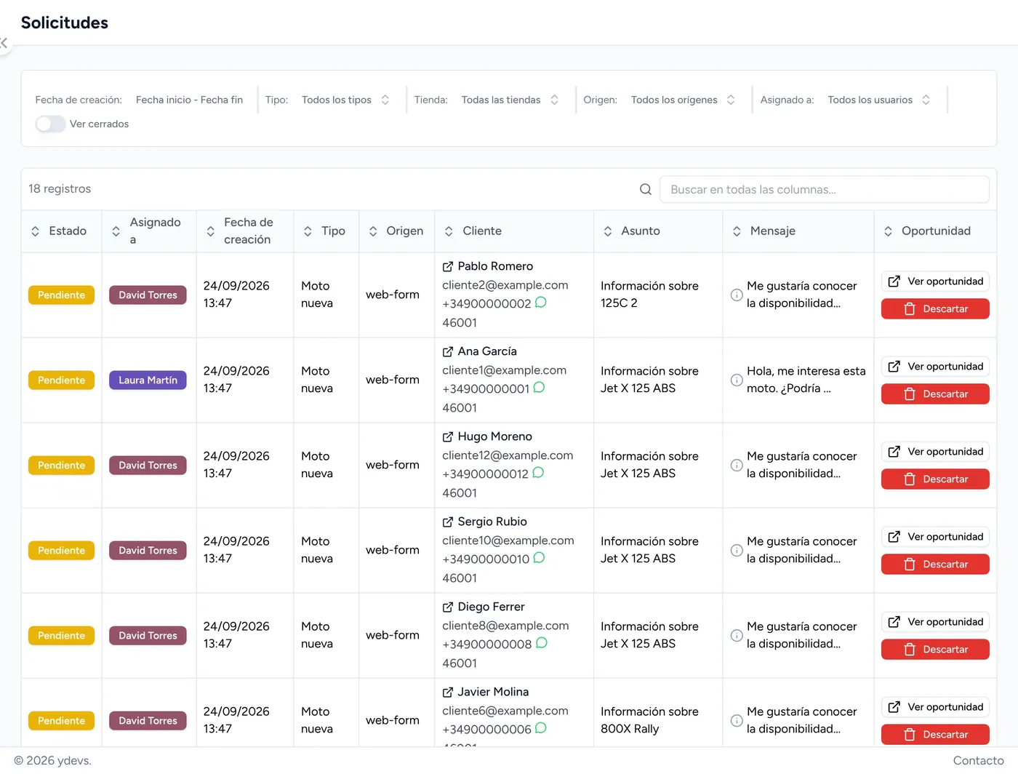Open Ana García external link icon
1018x774 pixels.
click(448, 352)
